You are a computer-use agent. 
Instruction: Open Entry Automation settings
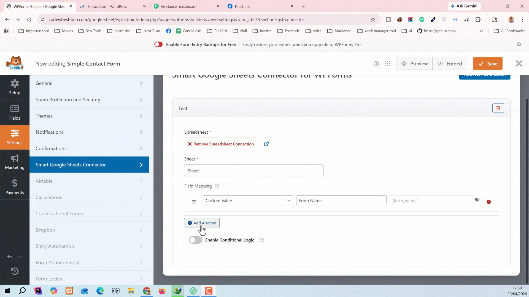pos(89,246)
